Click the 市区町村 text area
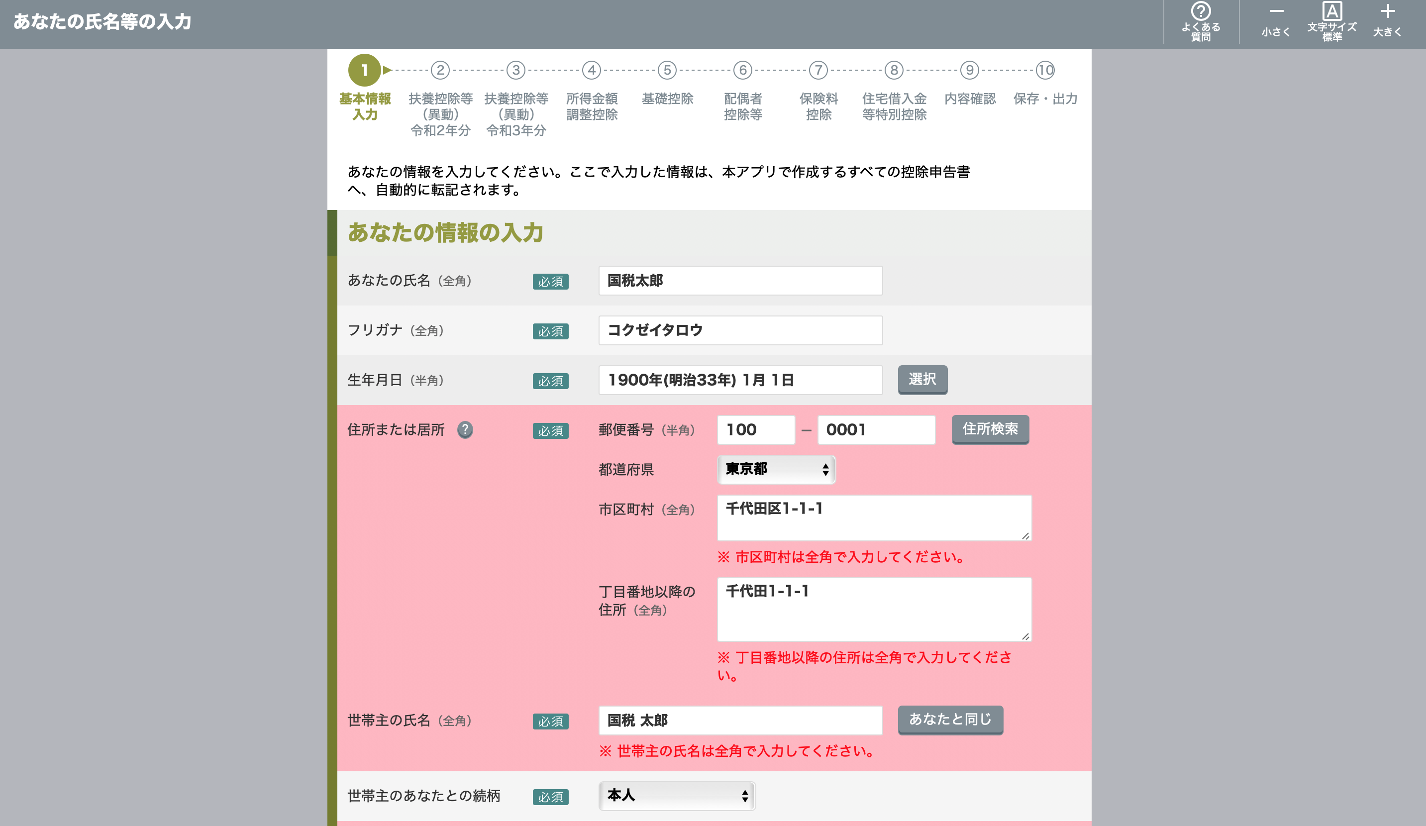Viewport: 1426px width, 826px height. [x=874, y=517]
